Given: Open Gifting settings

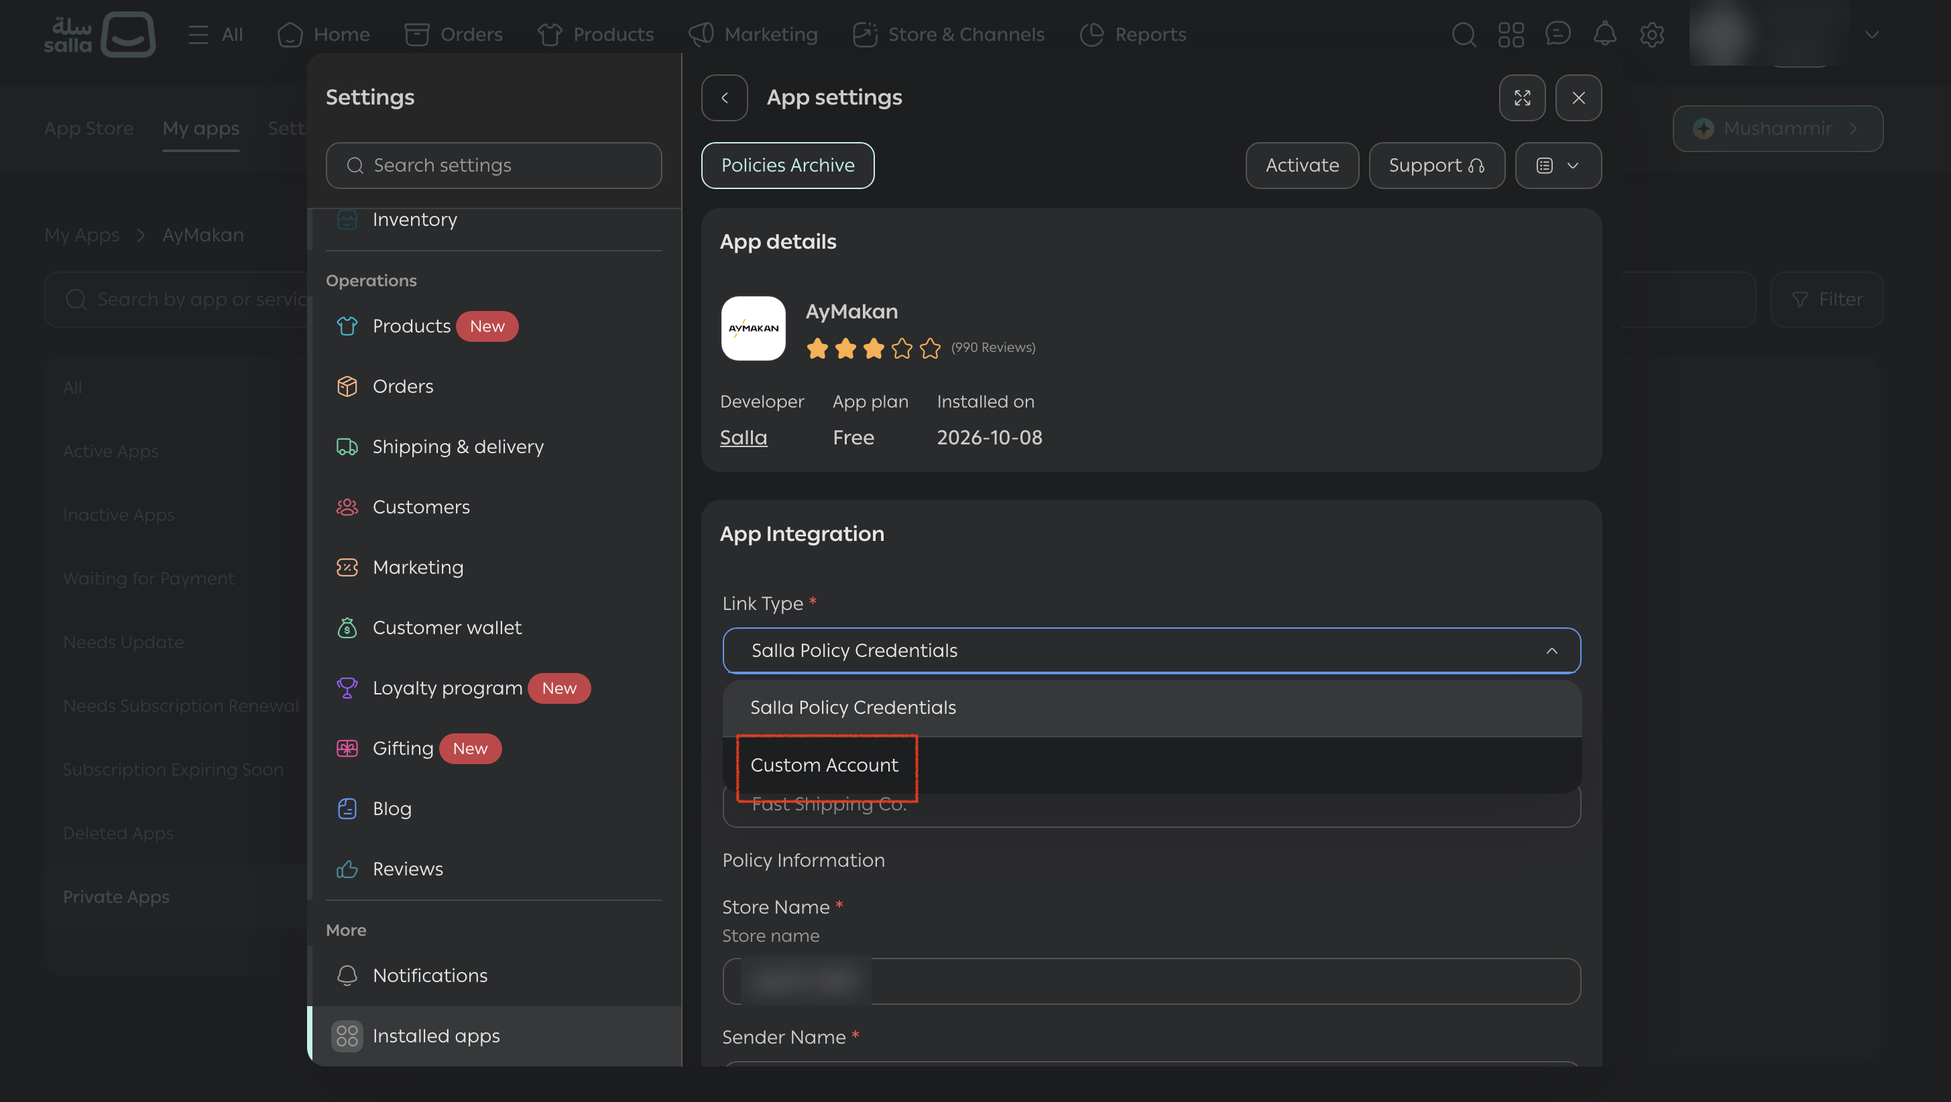Looking at the screenshot, I should [x=493, y=748].
